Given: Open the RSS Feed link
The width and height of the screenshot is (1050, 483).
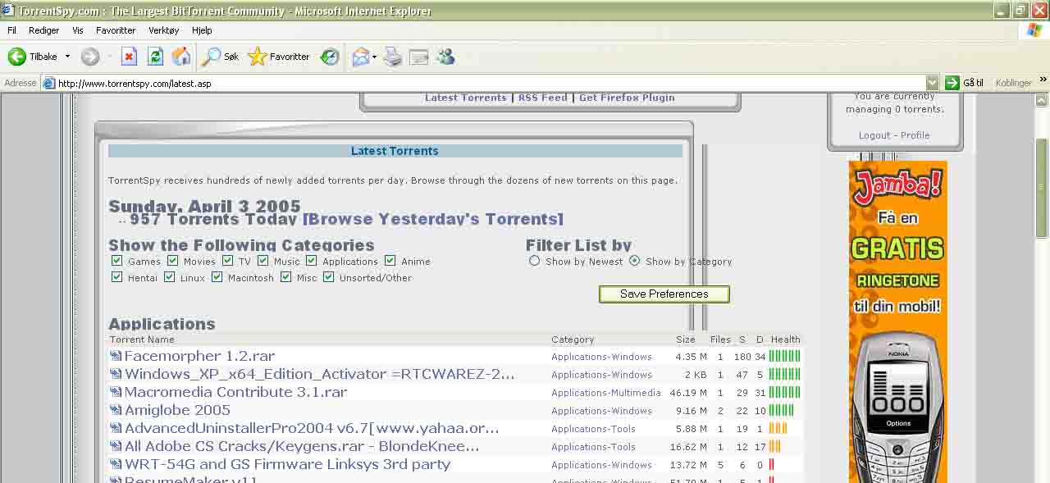Looking at the screenshot, I should pos(542,98).
